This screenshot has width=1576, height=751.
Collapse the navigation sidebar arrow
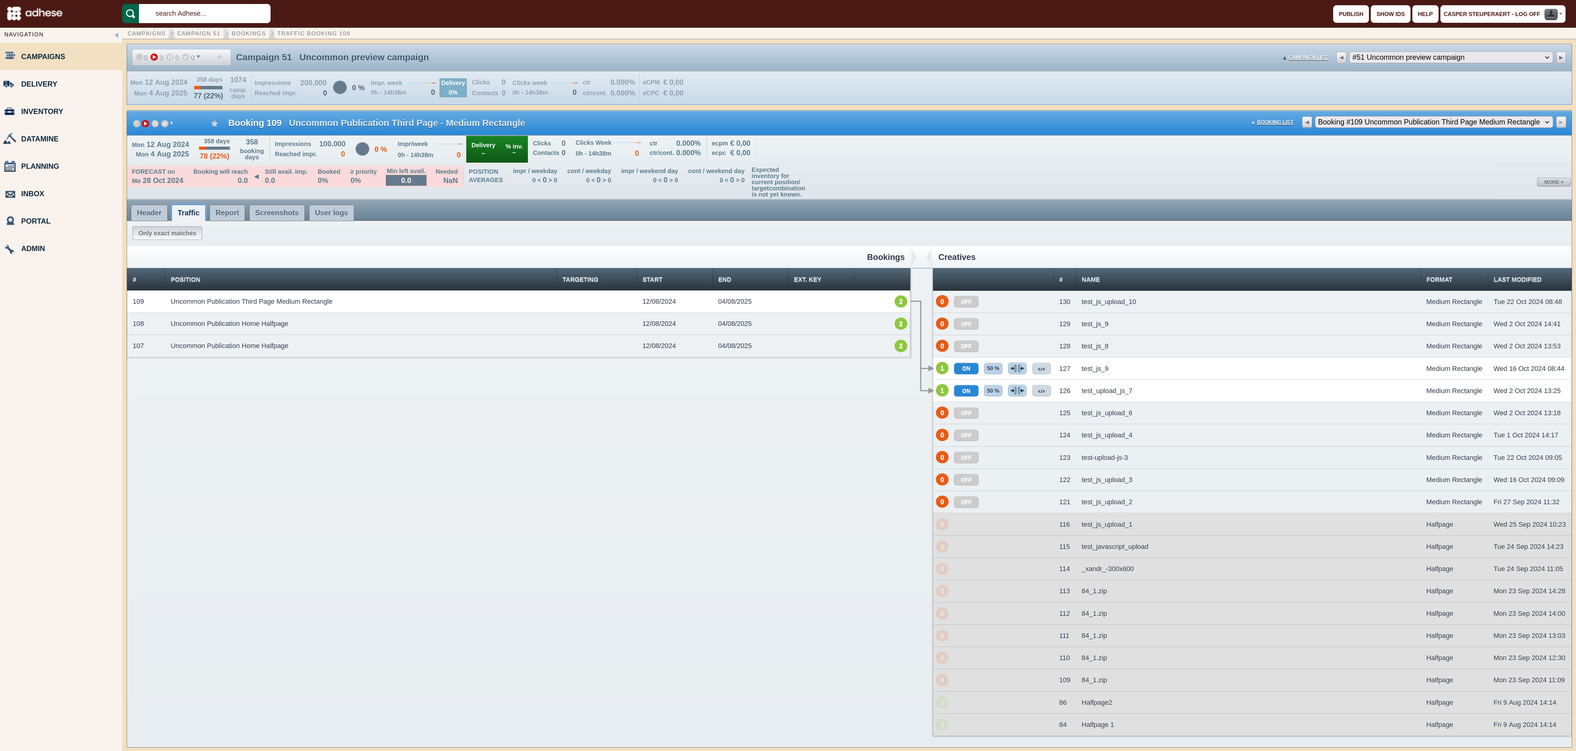116,35
